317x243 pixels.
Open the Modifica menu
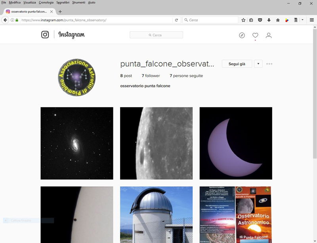tap(15, 3)
